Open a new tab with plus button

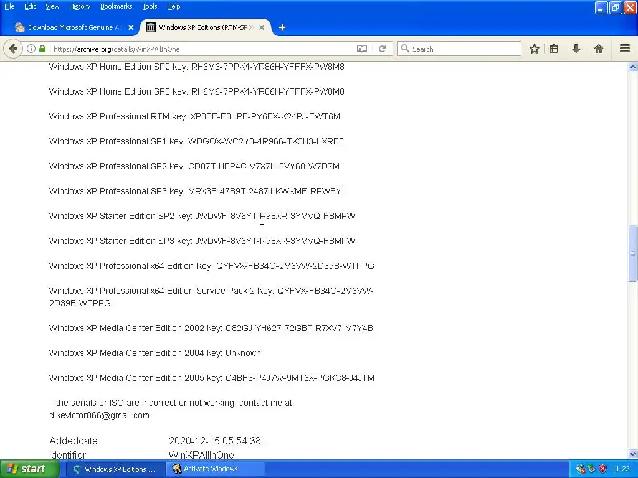click(x=282, y=27)
